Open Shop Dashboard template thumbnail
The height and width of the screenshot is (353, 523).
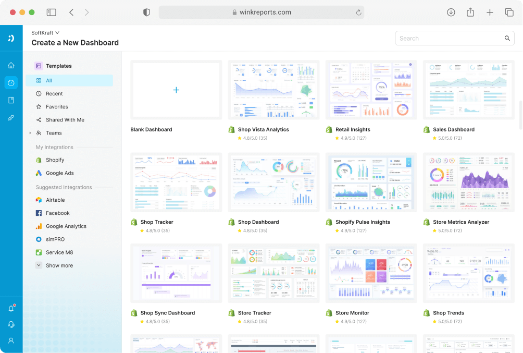coord(273,182)
